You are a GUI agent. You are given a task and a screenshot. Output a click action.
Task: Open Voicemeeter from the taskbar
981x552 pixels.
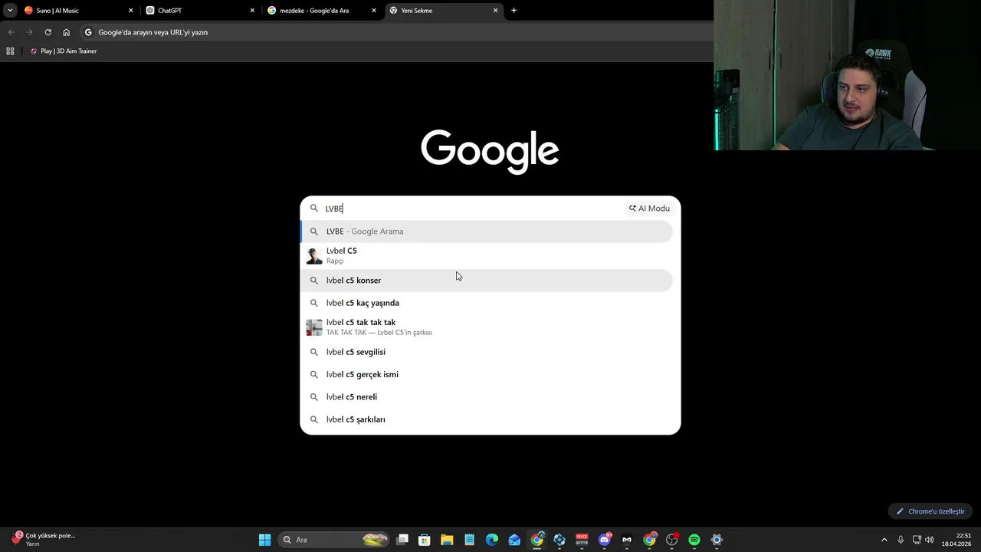coord(582,540)
